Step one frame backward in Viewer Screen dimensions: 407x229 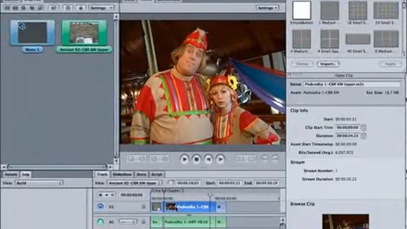point(209,159)
